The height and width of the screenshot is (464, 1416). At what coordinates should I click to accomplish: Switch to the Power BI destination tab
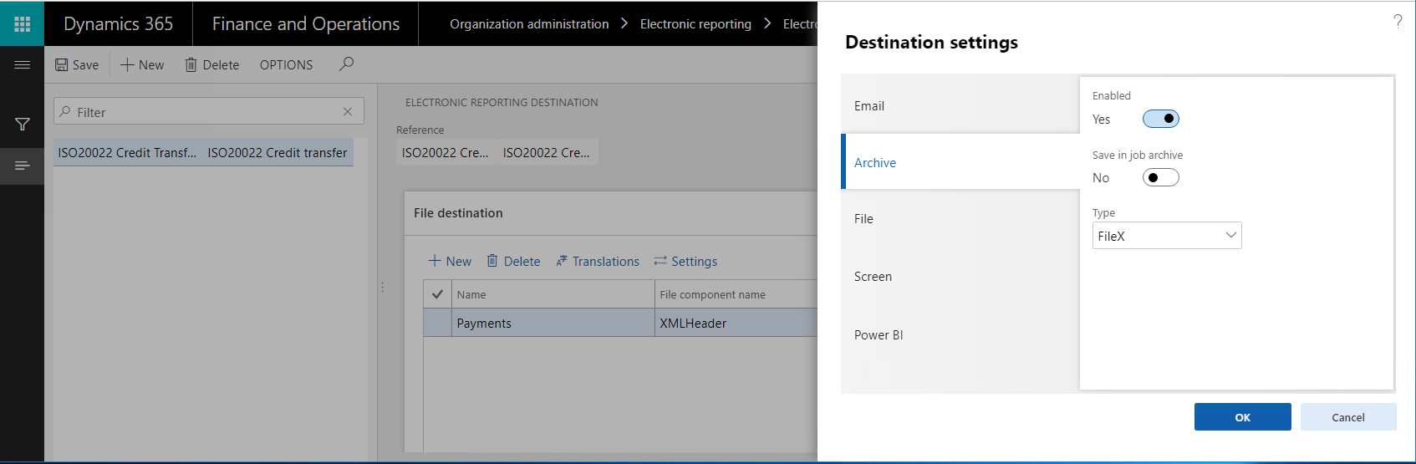tap(960, 334)
